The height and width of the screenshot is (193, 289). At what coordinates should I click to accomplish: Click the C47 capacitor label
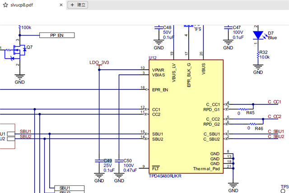pos(237,27)
